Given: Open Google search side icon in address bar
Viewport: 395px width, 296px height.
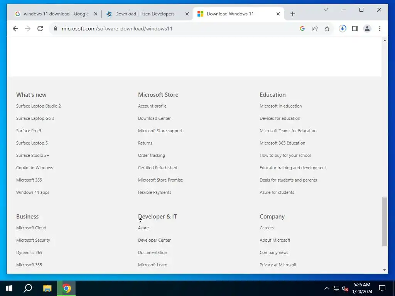Looking at the screenshot, I should [302, 29].
